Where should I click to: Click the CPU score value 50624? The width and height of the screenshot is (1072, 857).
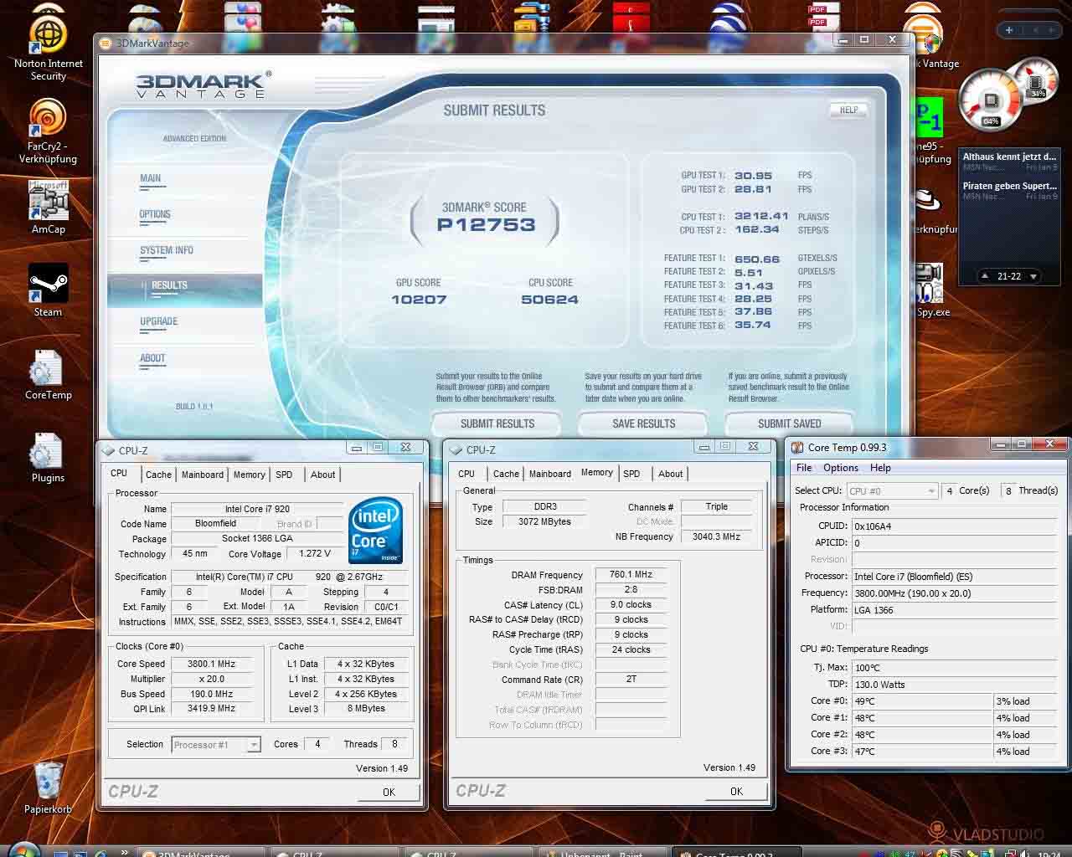click(550, 300)
